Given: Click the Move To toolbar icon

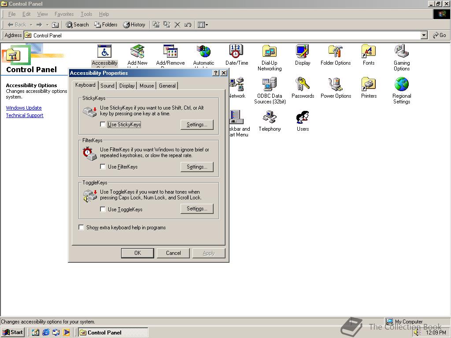Looking at the screenshot, I should coord(156,25).
